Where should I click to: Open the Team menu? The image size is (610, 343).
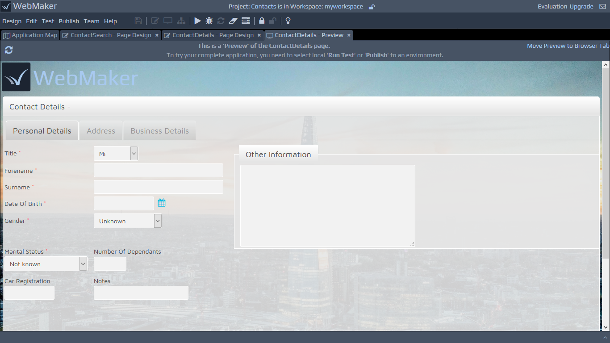[92, 21]
